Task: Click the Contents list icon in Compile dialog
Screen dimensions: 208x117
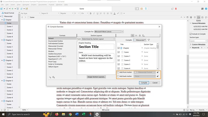Action: tap(132, 36)
